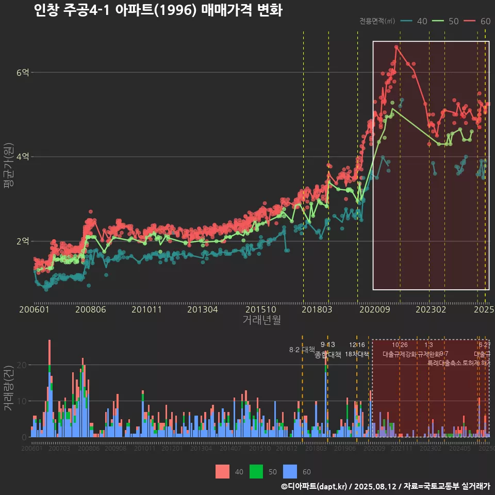Viewport: 495px width, 495px height.
Task: Click the blue 60 swatch in the bottom legend
Action: coord(290,472)
